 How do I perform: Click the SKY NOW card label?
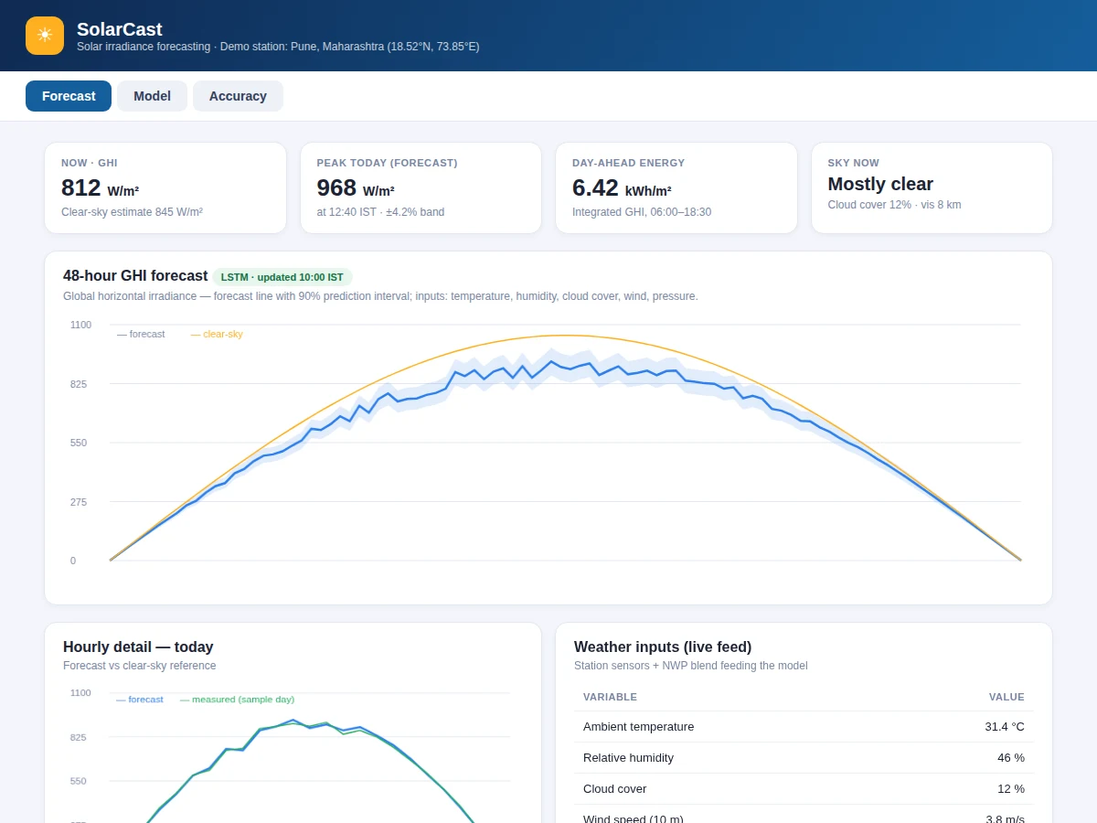click(853, 163)
